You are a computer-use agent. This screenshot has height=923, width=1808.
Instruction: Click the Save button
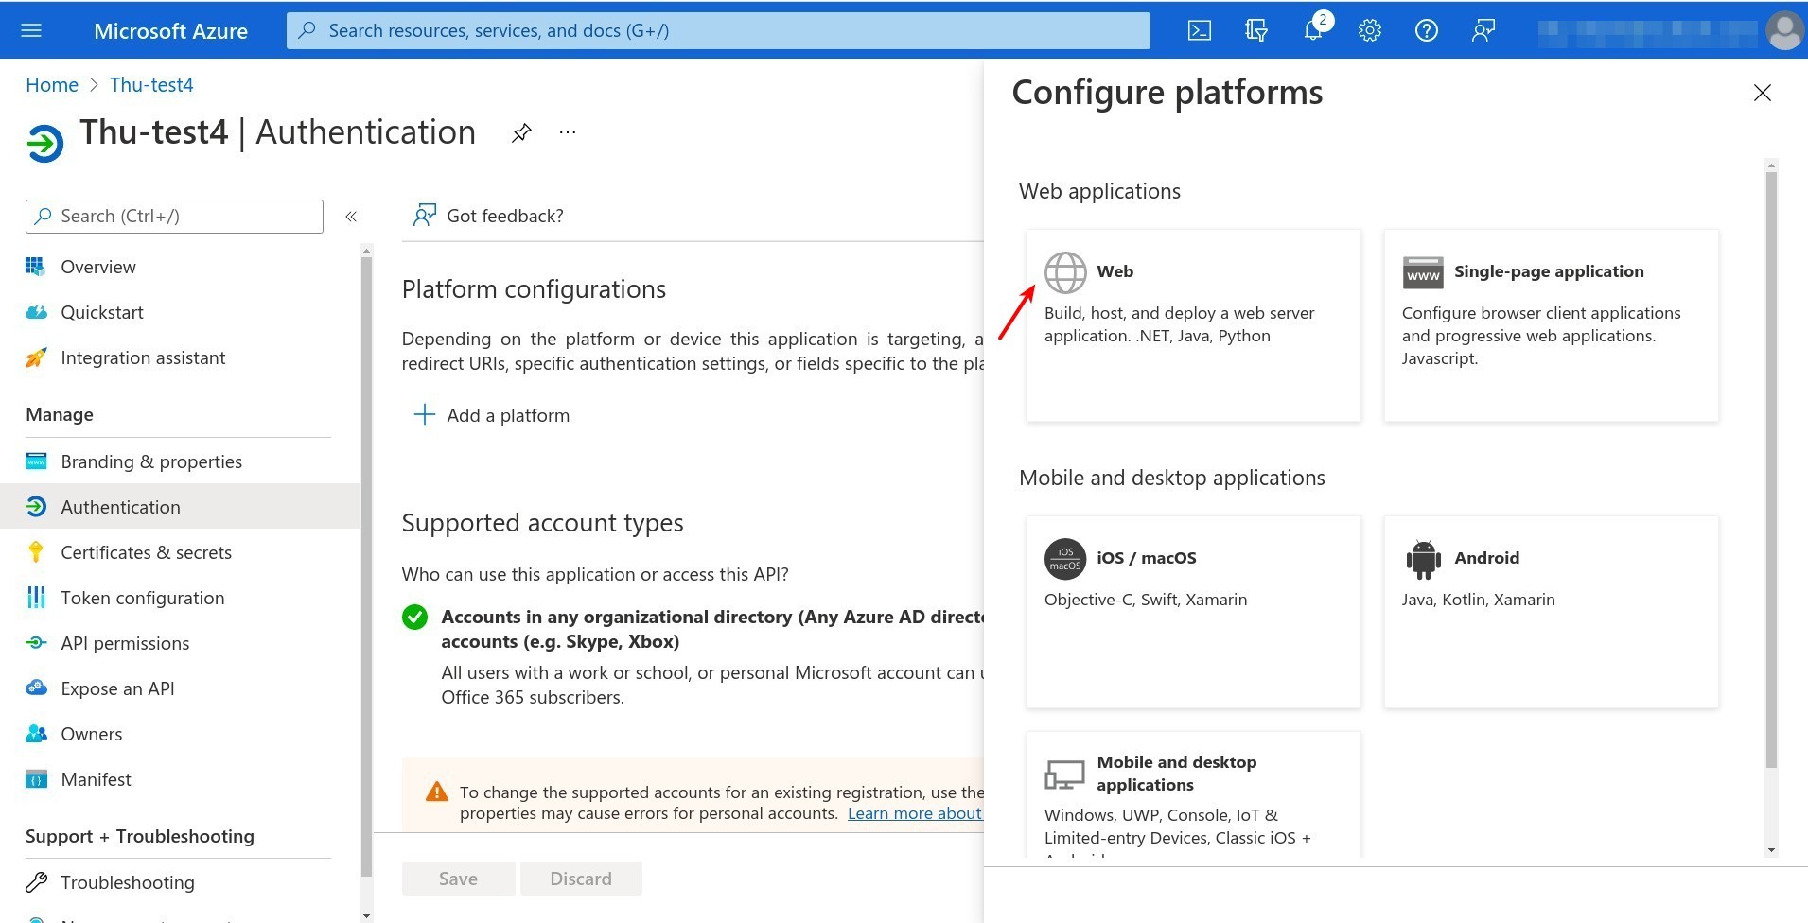tap(458, 879)
